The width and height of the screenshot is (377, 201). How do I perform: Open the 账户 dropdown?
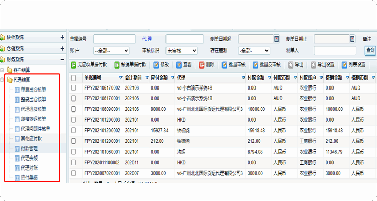112,51
